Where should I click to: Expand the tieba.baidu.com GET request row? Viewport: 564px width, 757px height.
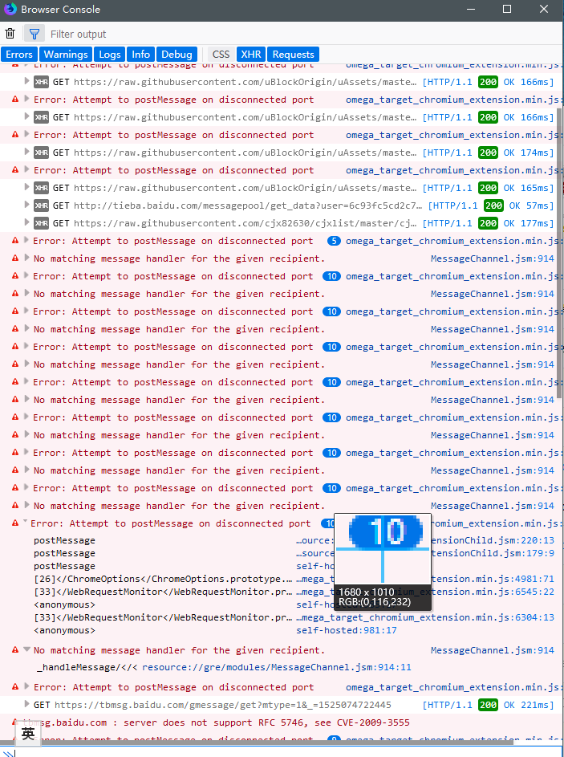click(x=27, y=206)
